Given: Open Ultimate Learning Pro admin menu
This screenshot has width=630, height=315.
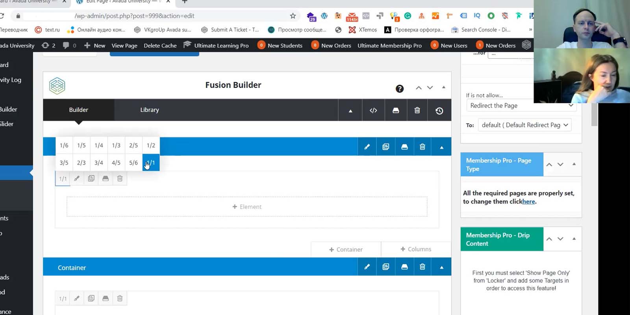Looking at the screenshot, I should (216, 45).
